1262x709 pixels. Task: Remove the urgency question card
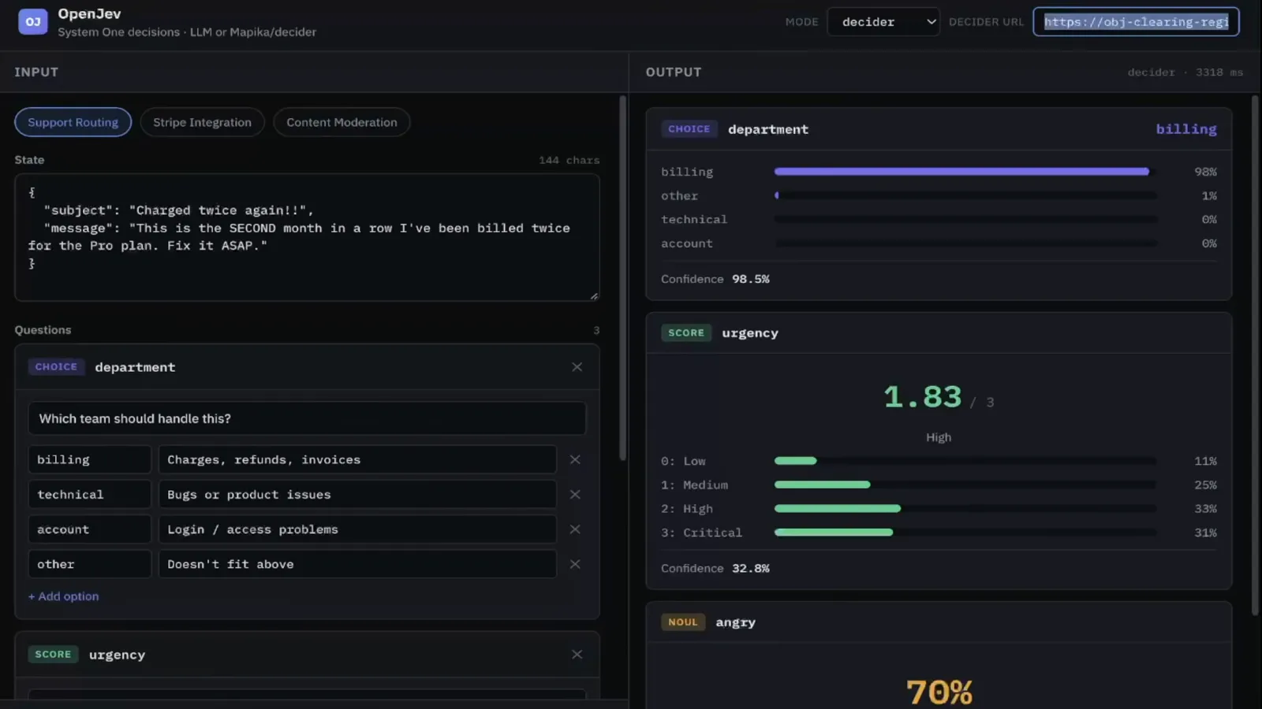577,655
